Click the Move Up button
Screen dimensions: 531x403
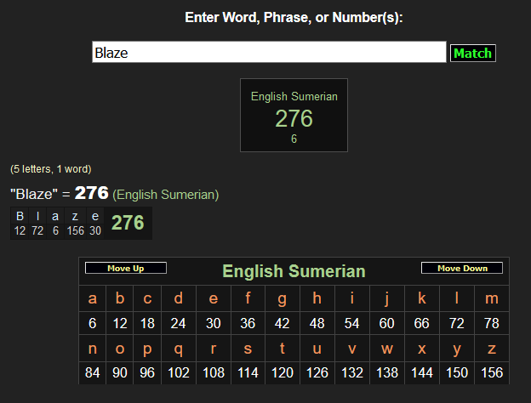point(125,269)
